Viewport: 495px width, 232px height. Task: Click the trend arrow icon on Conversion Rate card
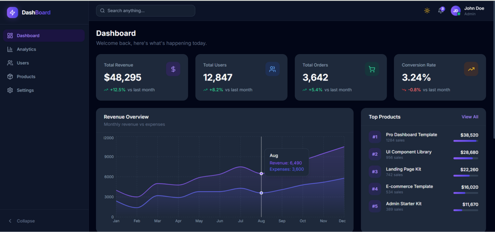pos(471,69)
